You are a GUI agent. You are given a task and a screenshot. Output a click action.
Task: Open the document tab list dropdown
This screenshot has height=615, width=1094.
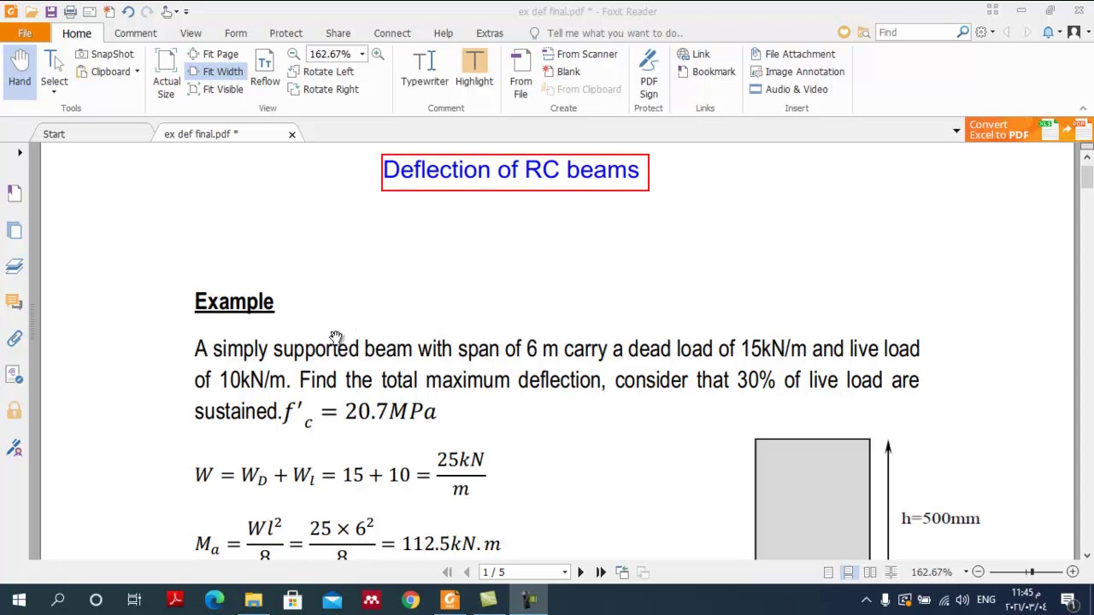click(956, 131)
